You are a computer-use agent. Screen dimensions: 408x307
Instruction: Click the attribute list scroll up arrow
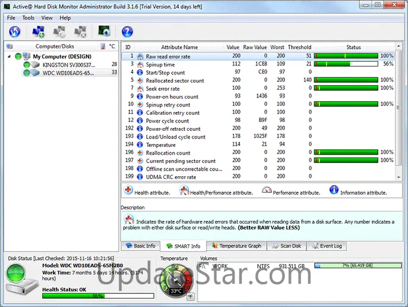(398, 46)
